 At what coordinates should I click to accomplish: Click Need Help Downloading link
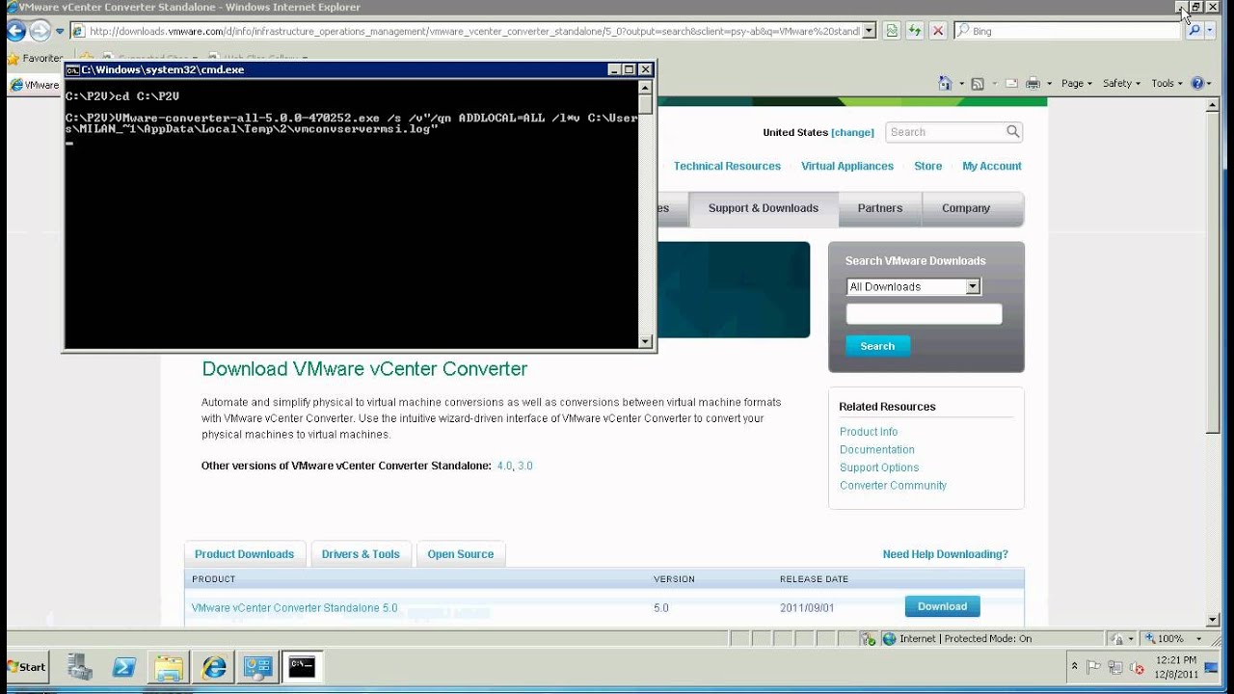946,554
